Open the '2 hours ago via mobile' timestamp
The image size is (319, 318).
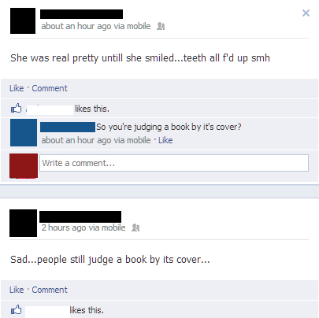tap(83, 227)
